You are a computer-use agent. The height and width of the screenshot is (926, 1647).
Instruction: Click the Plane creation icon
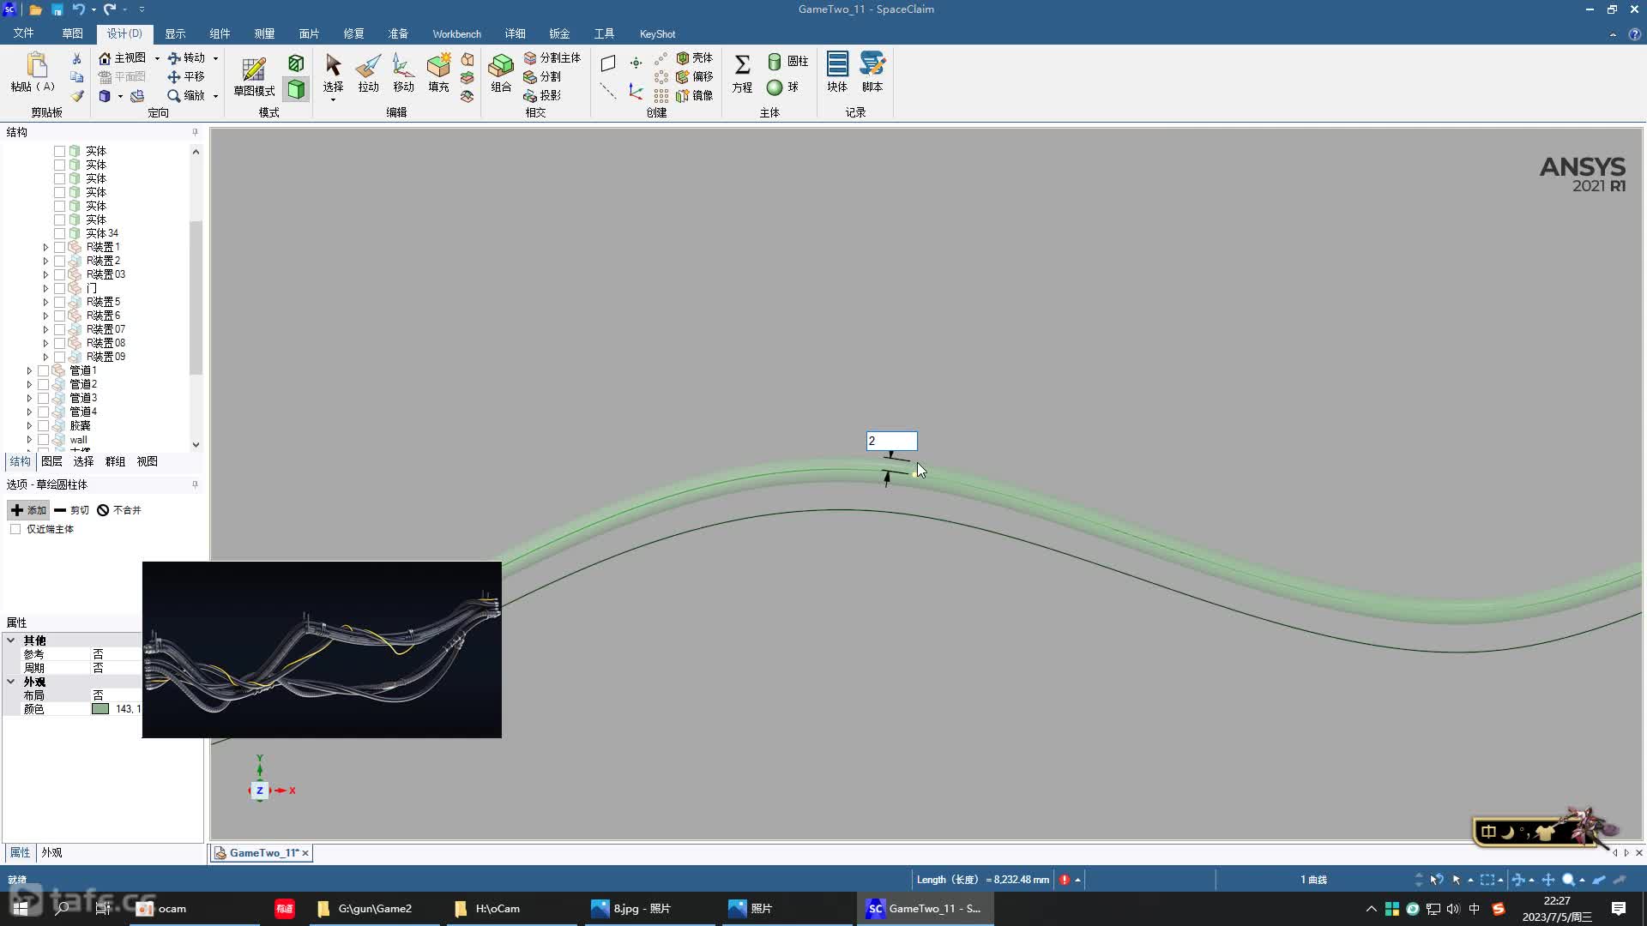pyautogui.click(x=608, y=63)
